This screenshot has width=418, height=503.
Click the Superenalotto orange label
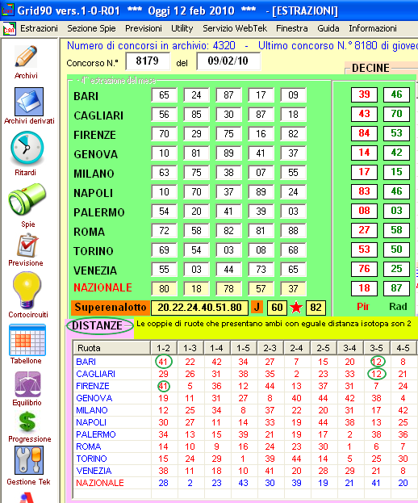(x=111, y=308)
